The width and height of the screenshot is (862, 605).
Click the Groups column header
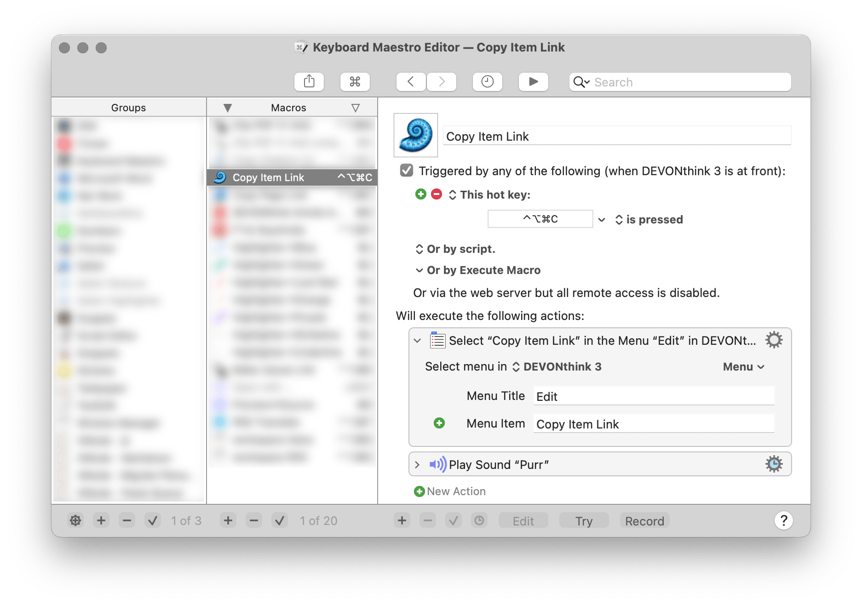tap(129, 108)
